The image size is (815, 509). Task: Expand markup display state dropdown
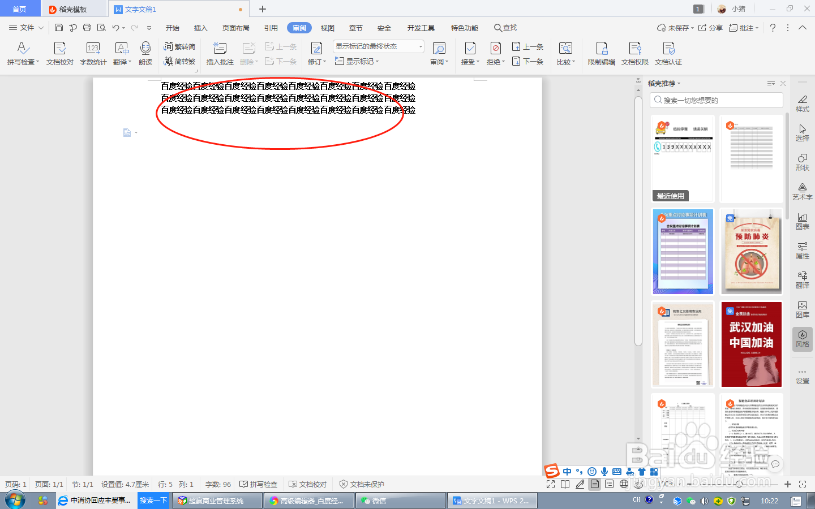coord(421,46)
